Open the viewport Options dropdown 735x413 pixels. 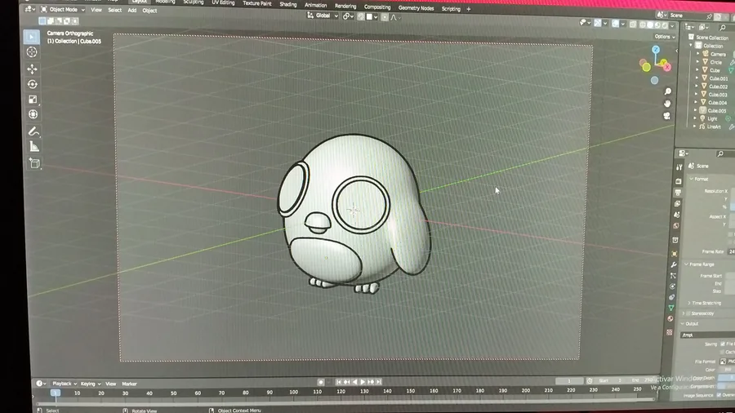tap(665, 37)
